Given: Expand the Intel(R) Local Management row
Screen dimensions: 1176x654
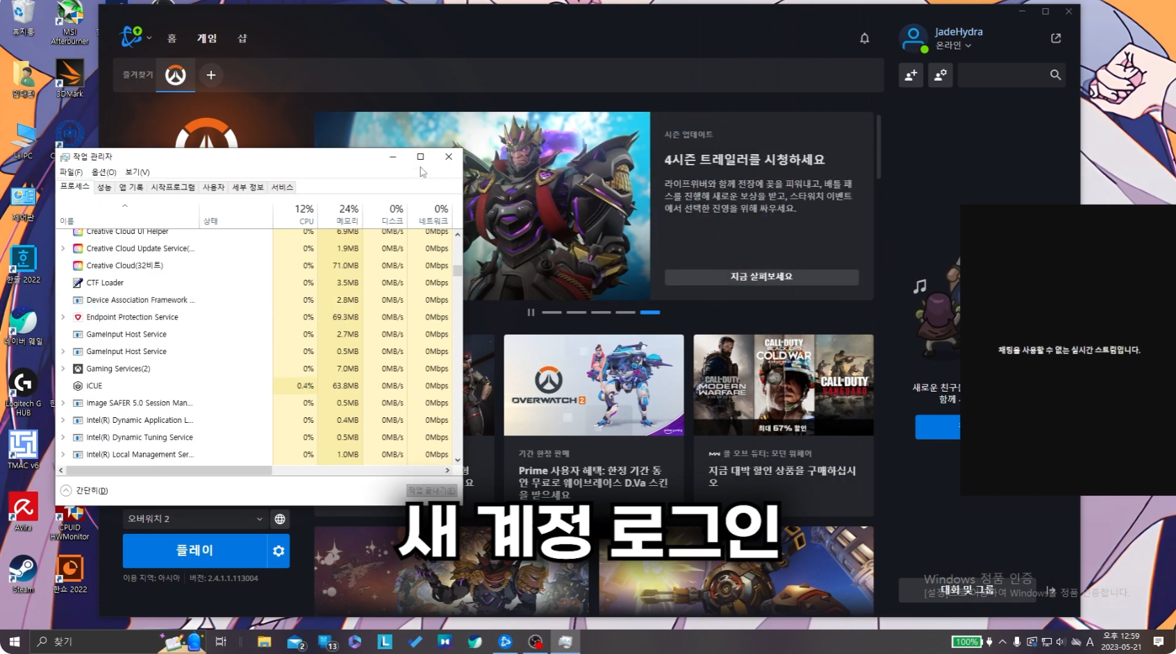Looking at the screenshot, I should 63,455.
